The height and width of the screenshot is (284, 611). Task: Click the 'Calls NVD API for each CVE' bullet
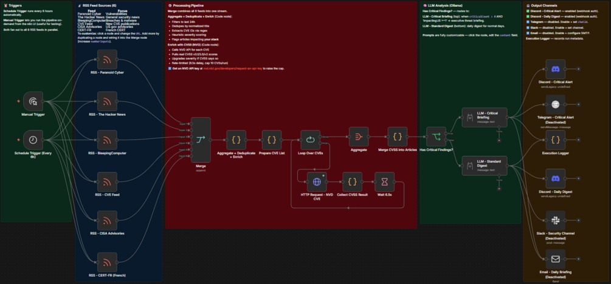click(x=189, y=50)
